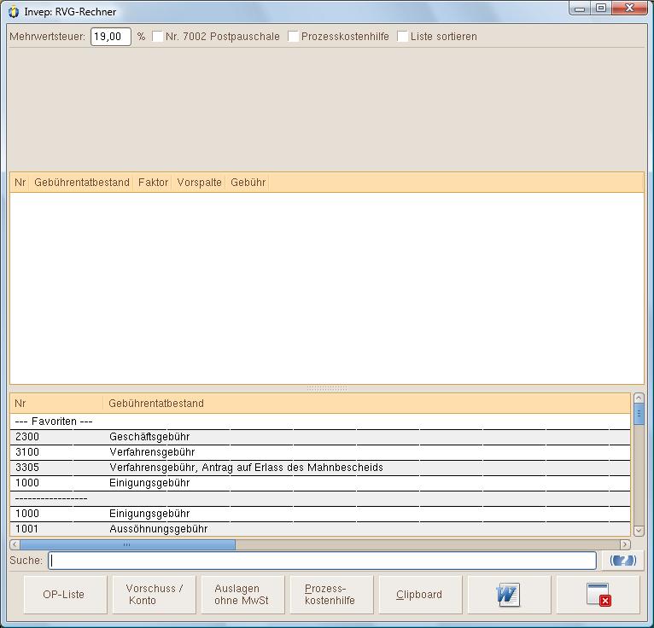This screenshot has height=628, width=654.
Task: Click the Vorschuss / Konto button
Action: [154, 595]
